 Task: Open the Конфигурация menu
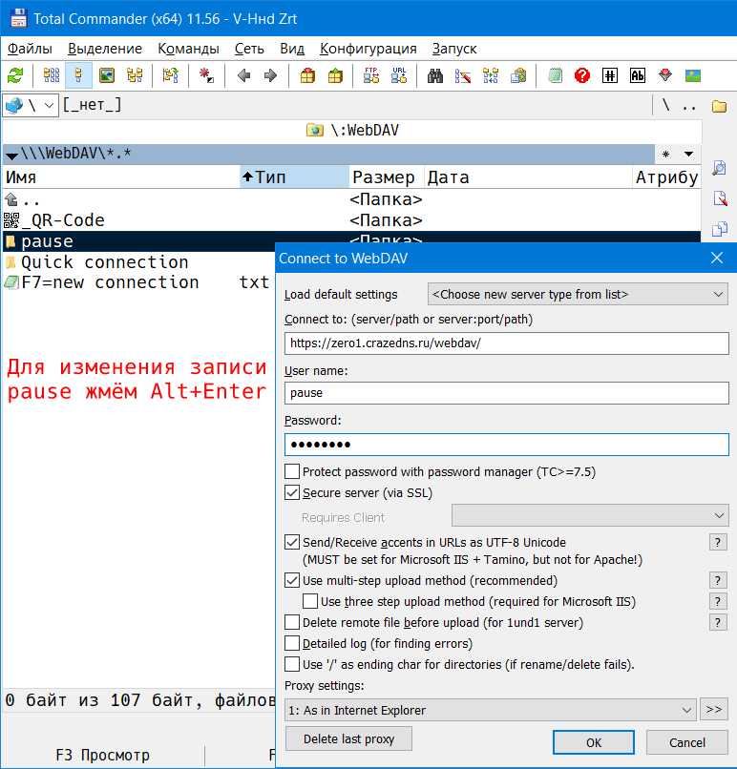[x=368, y=49]
